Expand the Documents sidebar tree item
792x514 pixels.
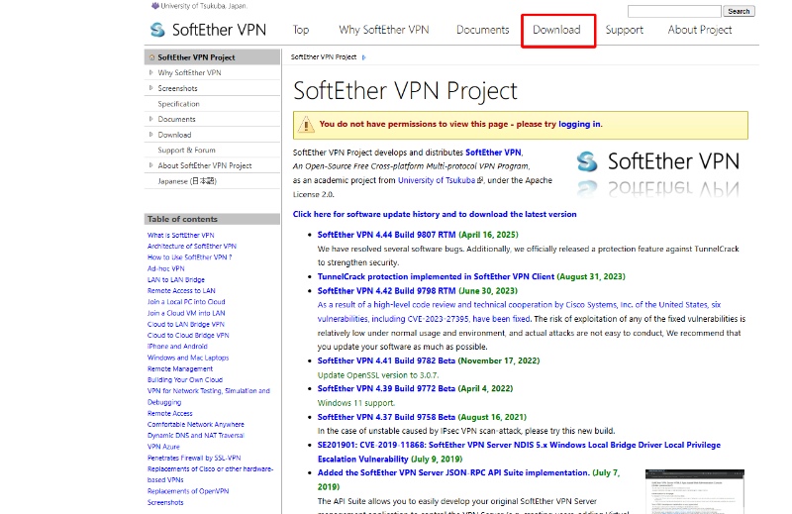click(150, 120)
